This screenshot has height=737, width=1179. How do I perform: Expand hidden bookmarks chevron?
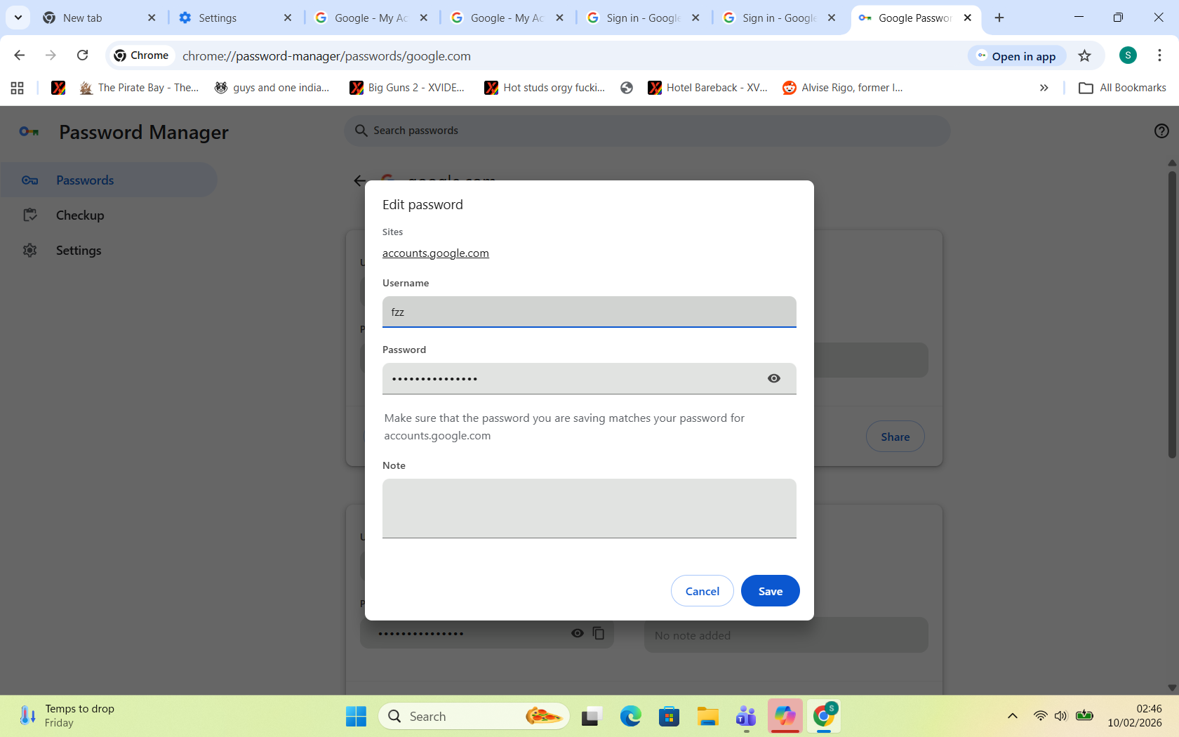pyautogui.click(x=1044, y=88)
